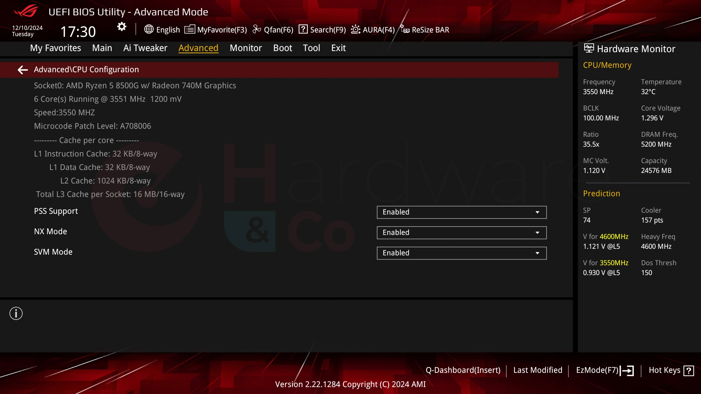
Task: Open the ReSize BAR utility icon
Action: coord(405,29)
